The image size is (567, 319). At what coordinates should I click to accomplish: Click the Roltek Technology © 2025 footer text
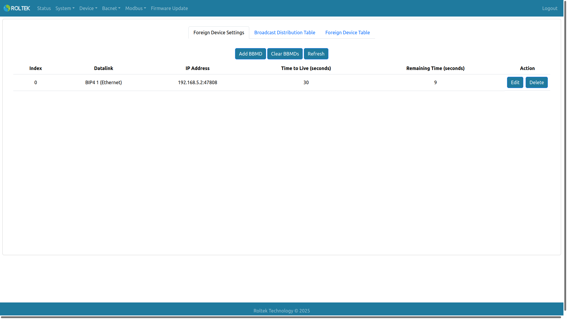(x=282, y=311)
